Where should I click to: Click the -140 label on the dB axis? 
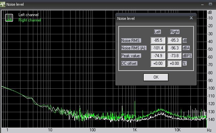pyautogui.click(x=211, y=119)
